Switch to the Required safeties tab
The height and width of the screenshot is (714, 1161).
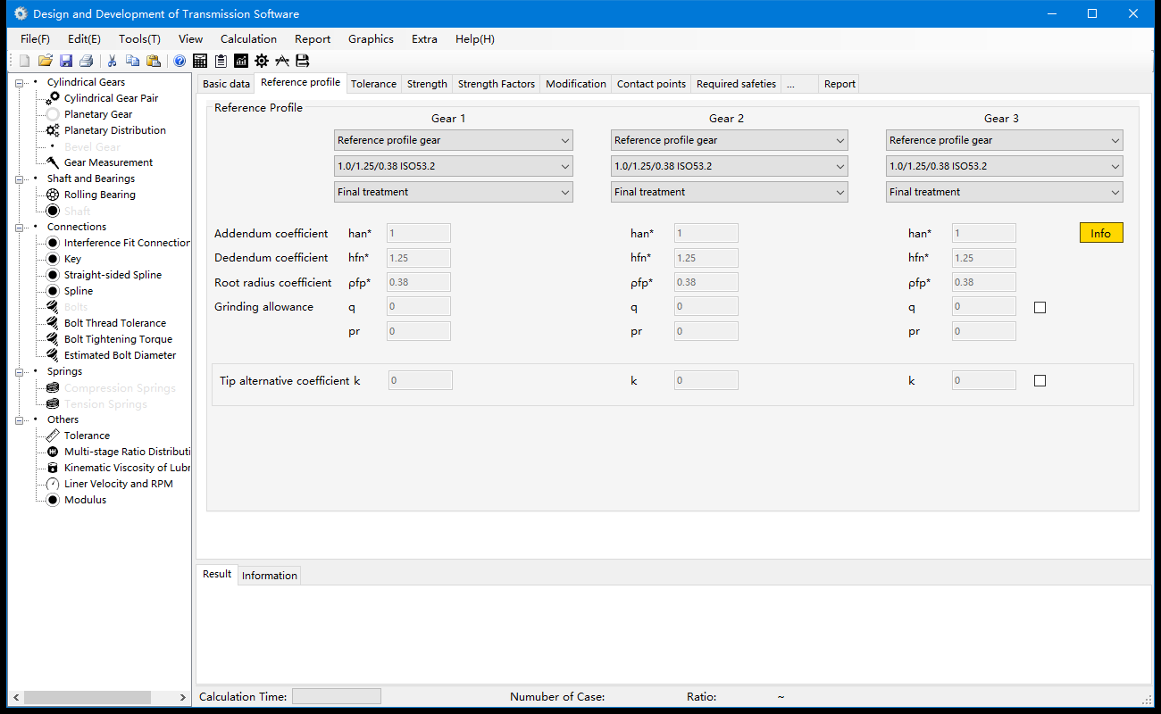coord(736,84)
